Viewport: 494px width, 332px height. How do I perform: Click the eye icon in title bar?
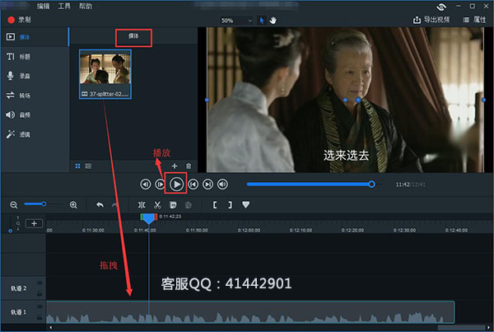click(x=441, y=7)
